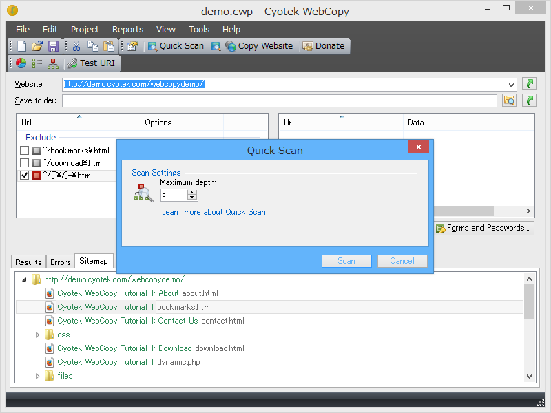Switch to the Results tab
Screen dimensions: 551x413
pyautogui.click(x=28, y=262)
